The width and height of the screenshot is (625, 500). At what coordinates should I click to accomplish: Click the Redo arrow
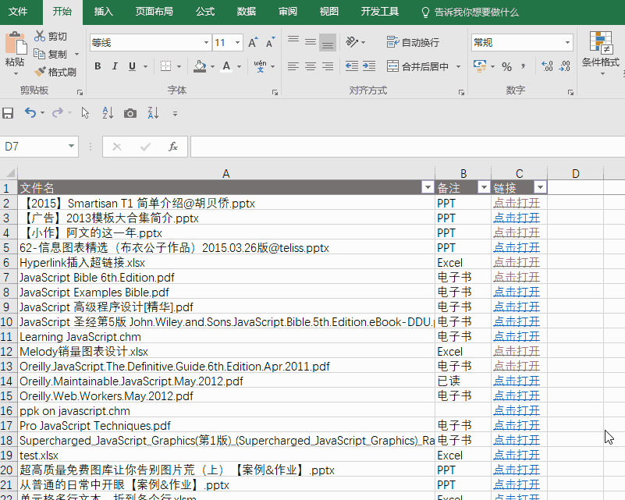(x=58, y=113)
